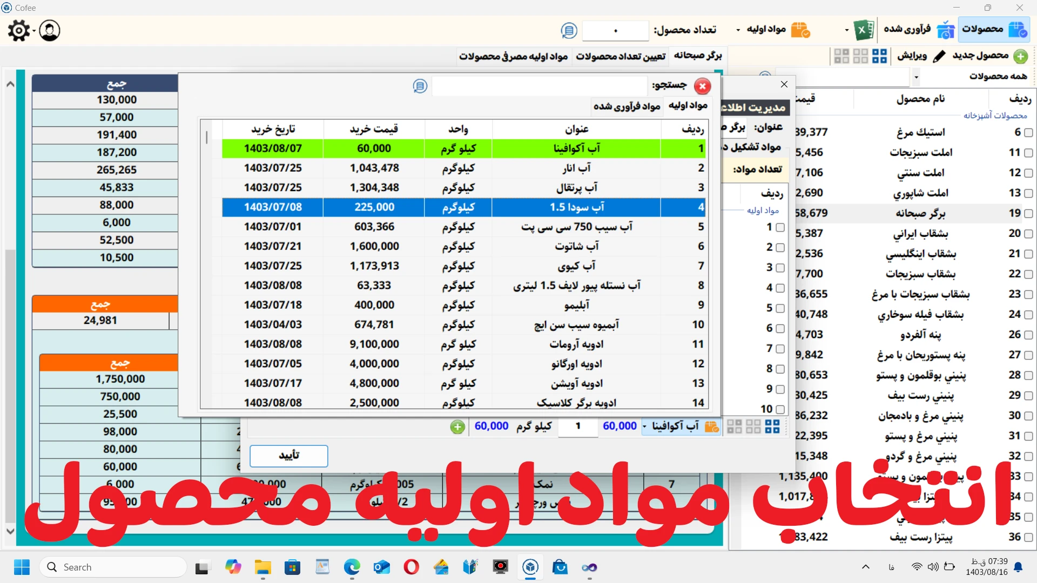Open the برگر صبحانه tab

(698, 56)
